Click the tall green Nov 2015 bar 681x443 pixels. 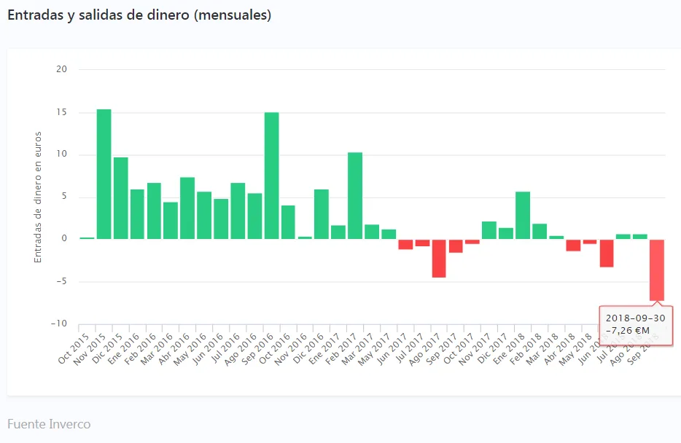tap(104, 174)
